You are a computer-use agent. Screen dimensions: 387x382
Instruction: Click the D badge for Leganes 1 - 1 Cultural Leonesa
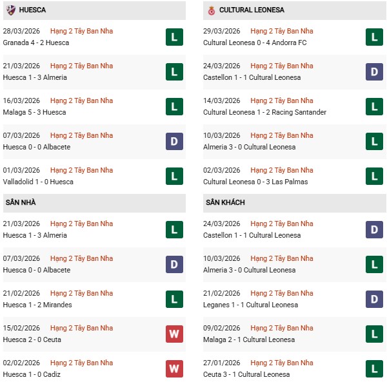pyautogui.click(x=374, y=300)
